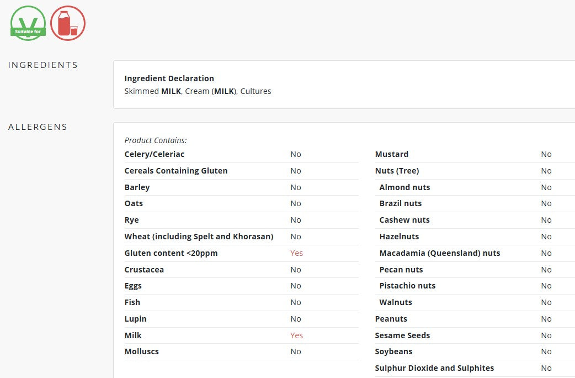The width and height of the screenshot is (575, 378).
Task: Click the red Yes value for Milk
Action: pos(296,335)
